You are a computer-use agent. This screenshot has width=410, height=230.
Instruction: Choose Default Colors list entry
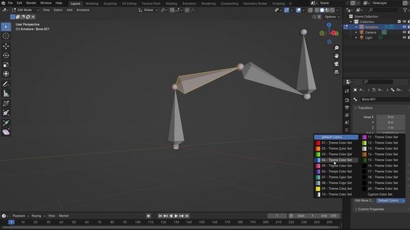pyautogui.click(x=336, y=137)
